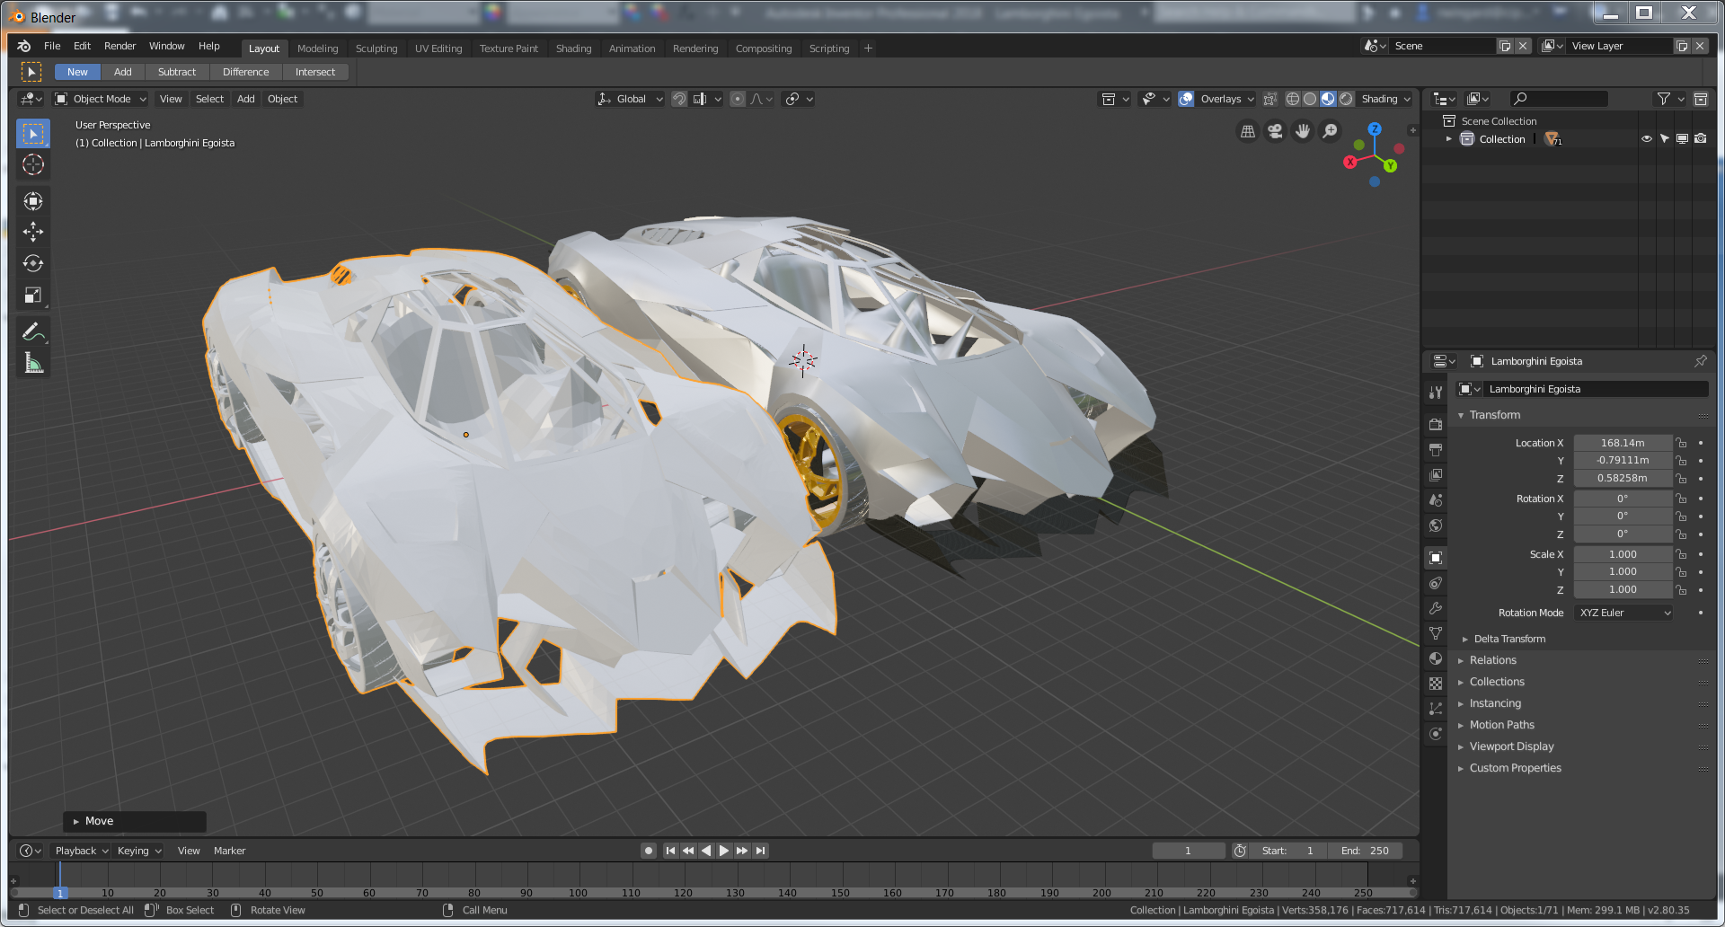Toggle Collection visibility eye in outliner
The height and width of the screenshot is (927, 1725).
coord(1647,139)
